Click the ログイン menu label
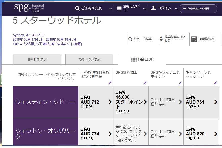The image size is (222, 148). tap(164, 8)
